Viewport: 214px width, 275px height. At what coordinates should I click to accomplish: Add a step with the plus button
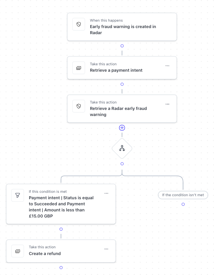[122, 128]
